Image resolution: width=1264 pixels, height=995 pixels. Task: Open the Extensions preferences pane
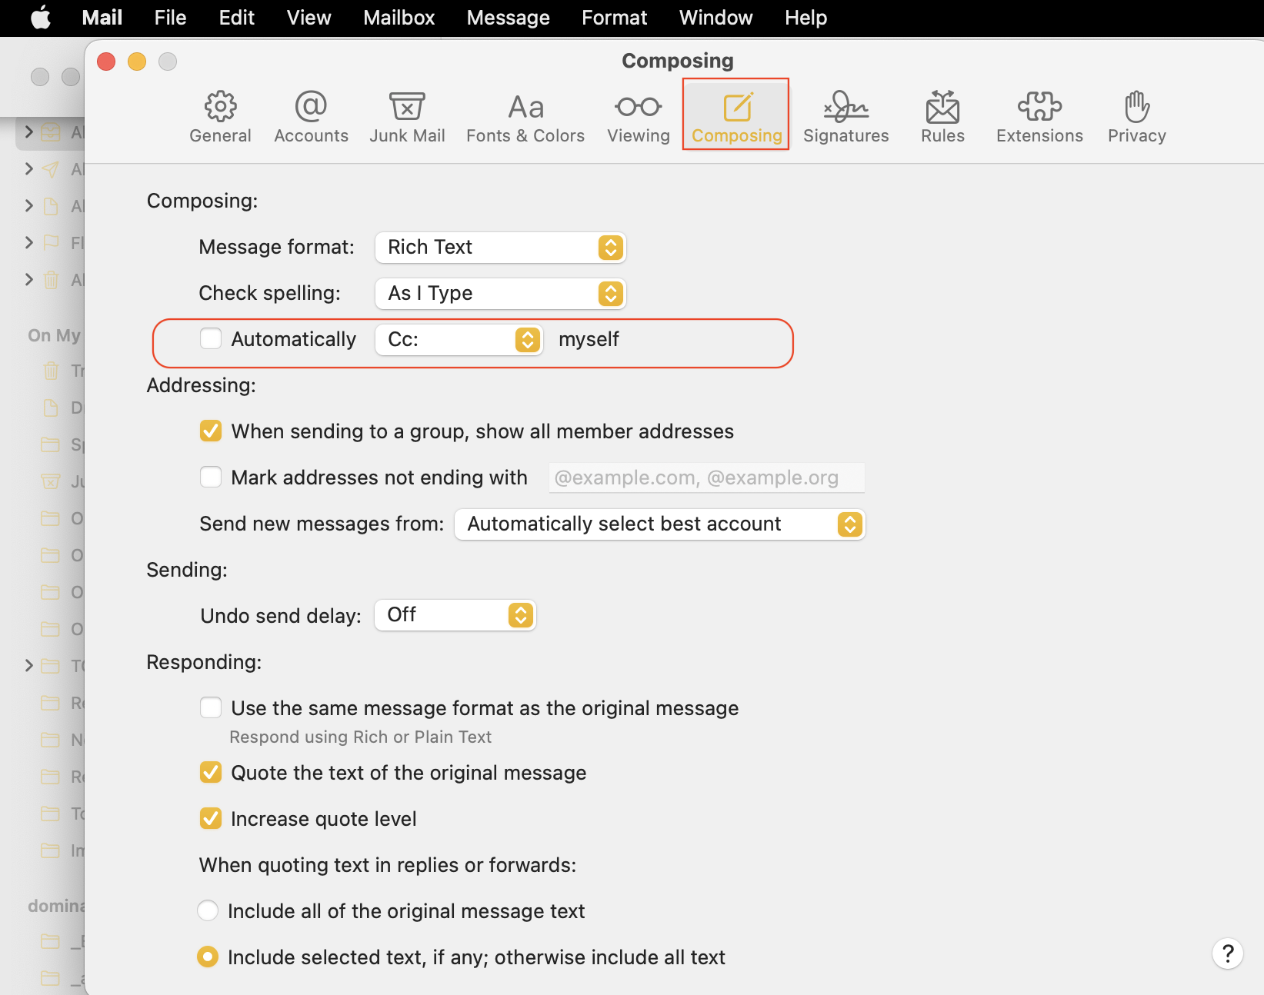pos(1039,117)
